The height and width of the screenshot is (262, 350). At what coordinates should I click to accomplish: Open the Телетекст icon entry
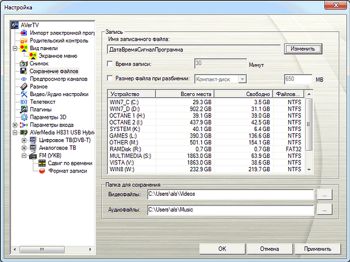24,101
